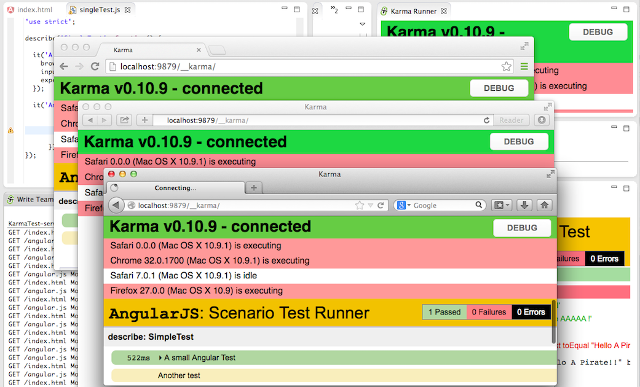Click Chrome's reload page icon

click(95, 66)
